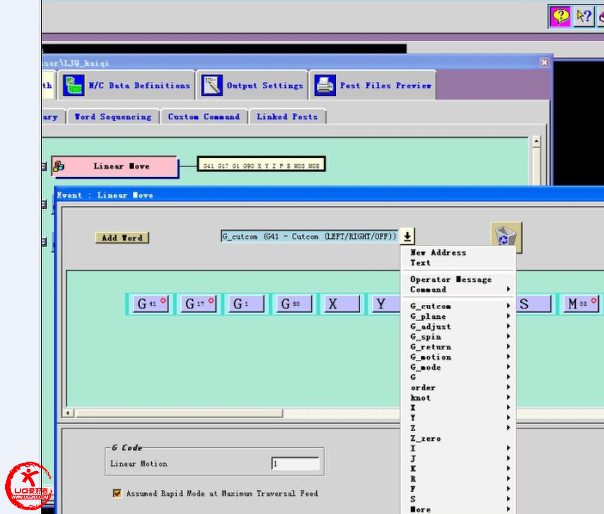Click the Output Settings icon

pos(212,86)
